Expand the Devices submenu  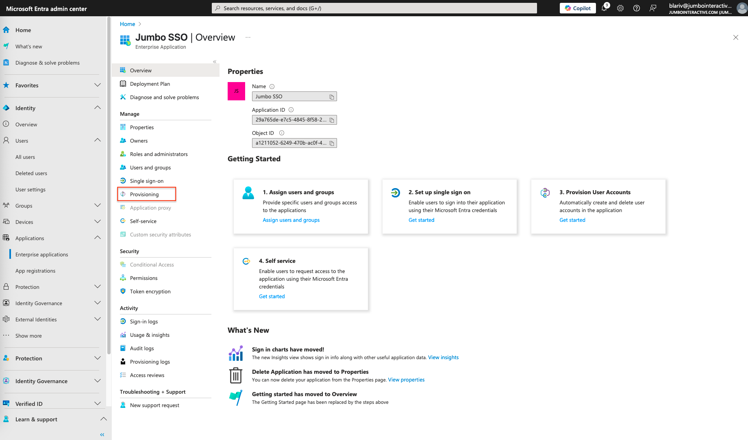(x=98, y=221)
